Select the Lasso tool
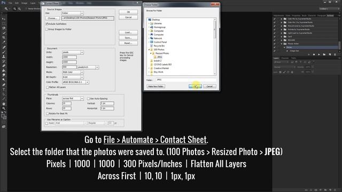 coord(4,28)
